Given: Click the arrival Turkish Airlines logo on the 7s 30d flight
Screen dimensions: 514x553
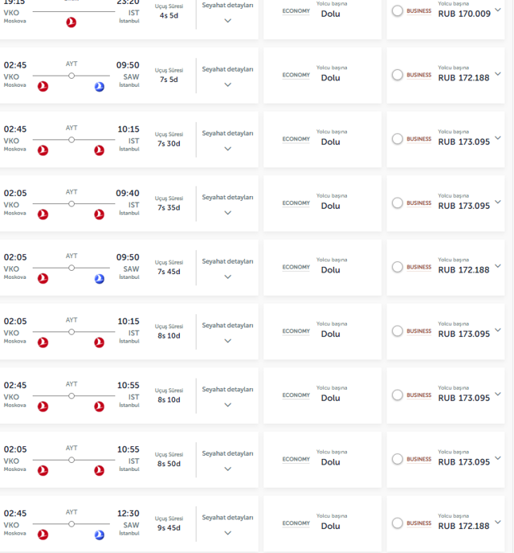Looking at the screenshot, I should coord(100,150).
